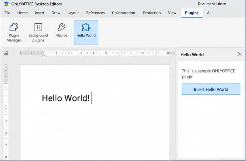Image resolution: width=246 pixels, height=161 pixels.
Task: Switch to the Insert tab
Action: (40, 13)
